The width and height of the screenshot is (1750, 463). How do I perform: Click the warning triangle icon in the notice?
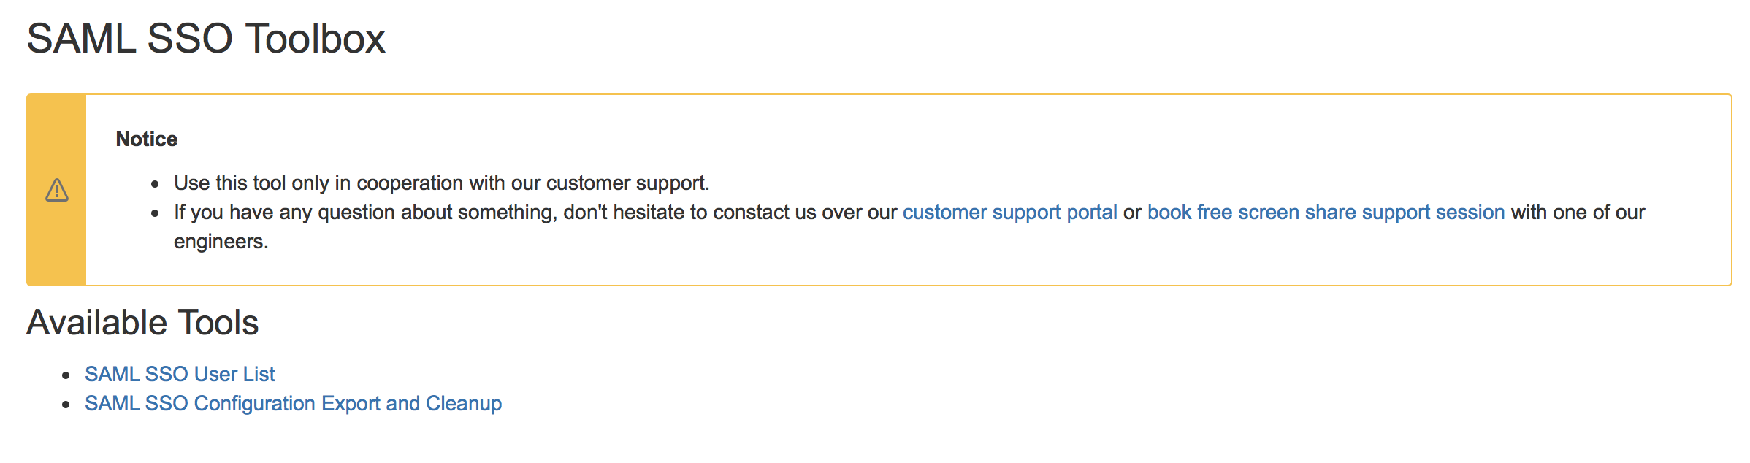[57, 190]
